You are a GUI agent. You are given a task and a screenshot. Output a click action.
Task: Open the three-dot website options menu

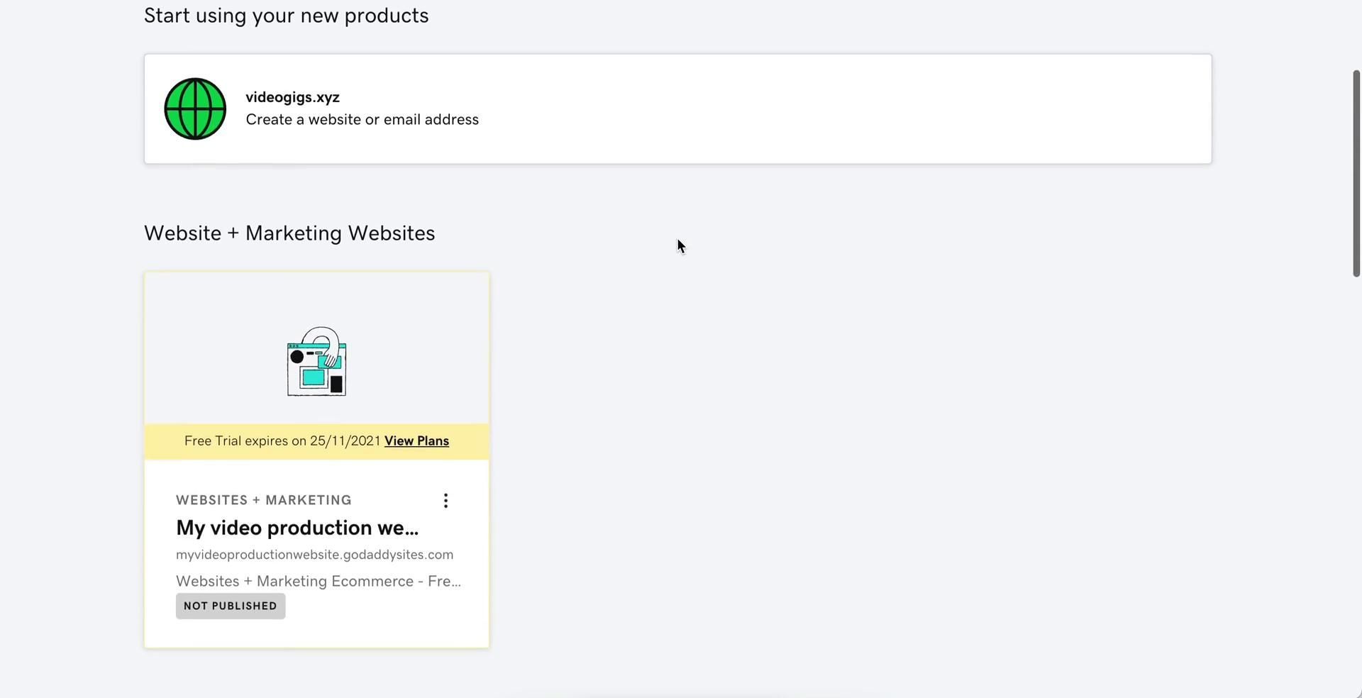[445, 501]
